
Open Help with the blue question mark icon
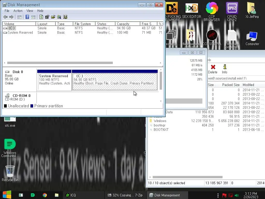tap(27, 17)
